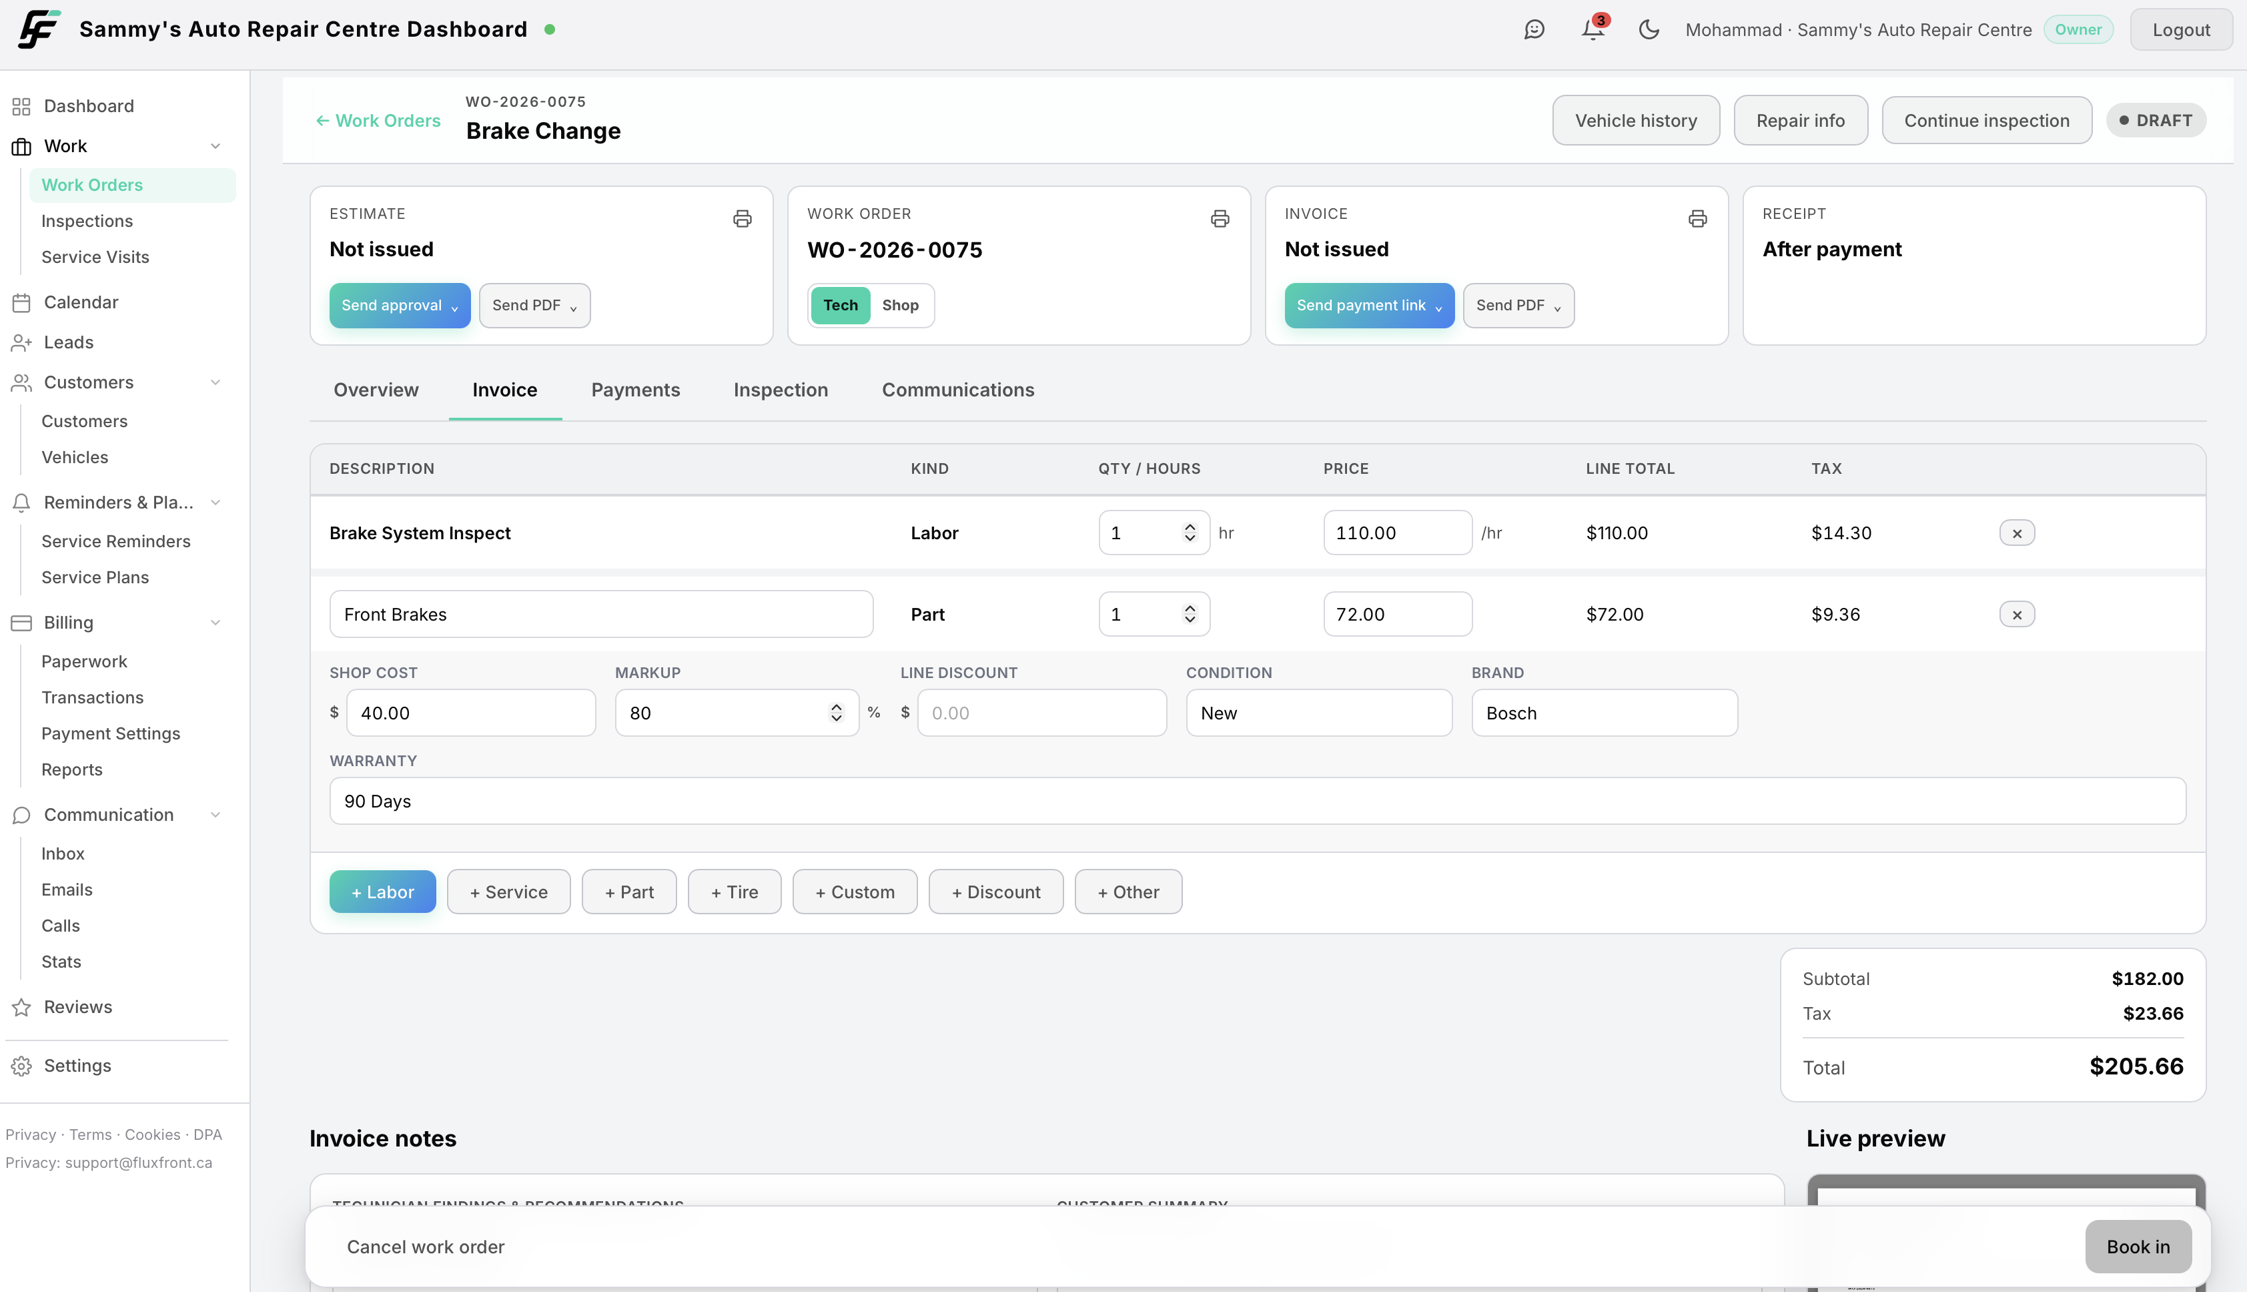Open the Invoice Send PDF dropdown
This screenshot has width=2247, height=1292.
click(x=1518, y=305)
